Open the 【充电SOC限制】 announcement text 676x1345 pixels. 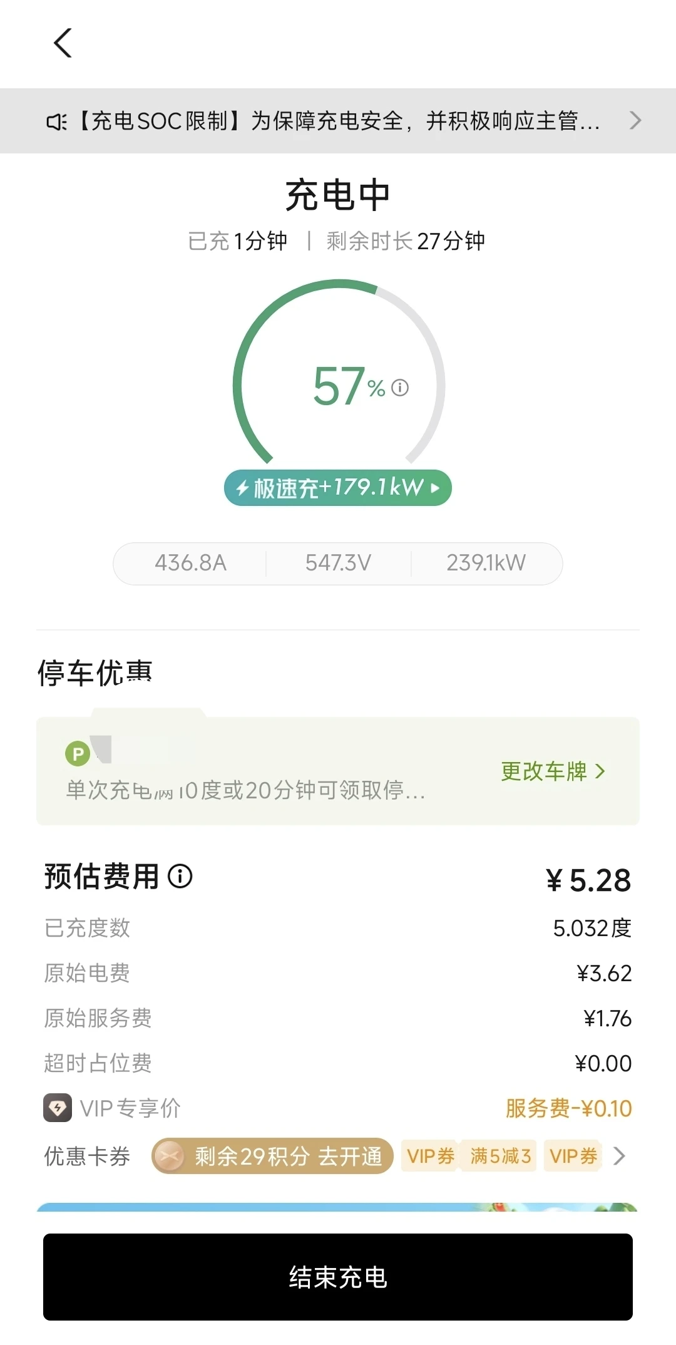click(x=338, y=121)
